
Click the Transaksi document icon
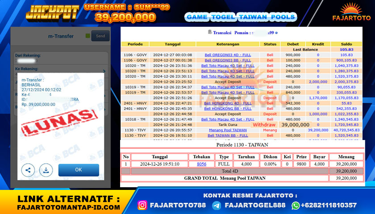point(210,32)
